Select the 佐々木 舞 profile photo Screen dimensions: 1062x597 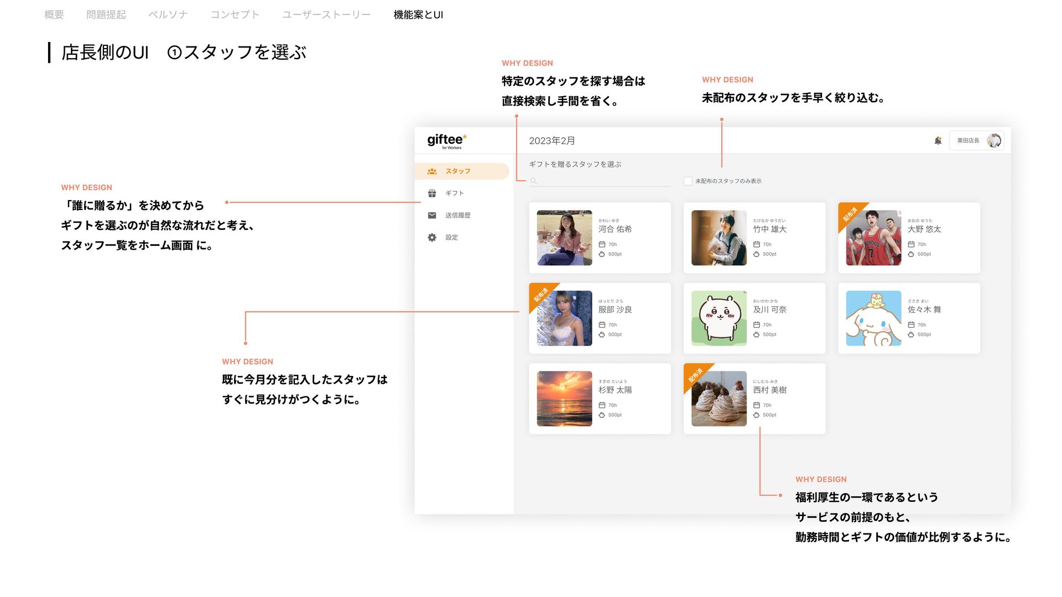873,318
